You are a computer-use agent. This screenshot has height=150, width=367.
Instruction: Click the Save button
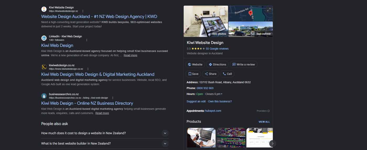click(x=193, y=74)
